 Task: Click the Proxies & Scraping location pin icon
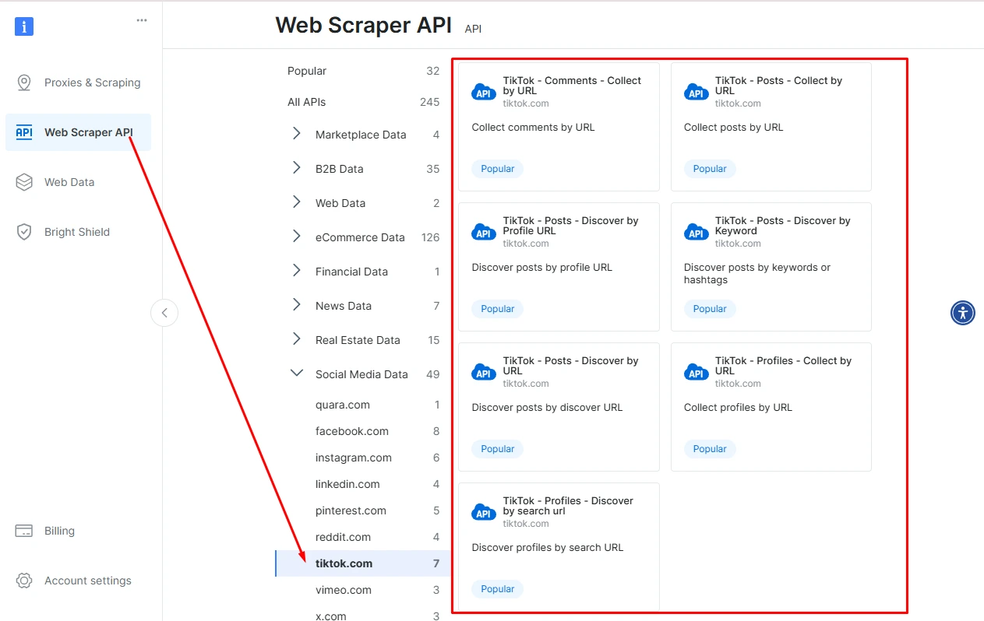24,82
